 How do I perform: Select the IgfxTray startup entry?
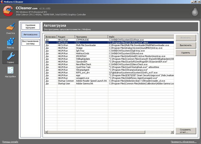tap(109, 51)
